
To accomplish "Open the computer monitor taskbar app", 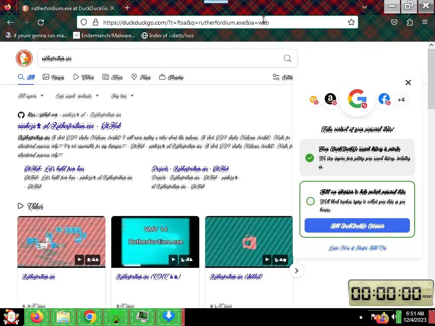I will point(142,317).
